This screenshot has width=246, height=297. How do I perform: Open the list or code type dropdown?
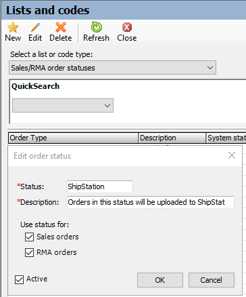click(x=112, y=68)
